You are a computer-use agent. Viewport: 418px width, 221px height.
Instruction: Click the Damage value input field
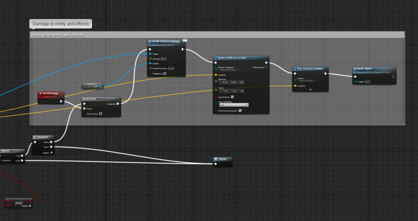163,59
